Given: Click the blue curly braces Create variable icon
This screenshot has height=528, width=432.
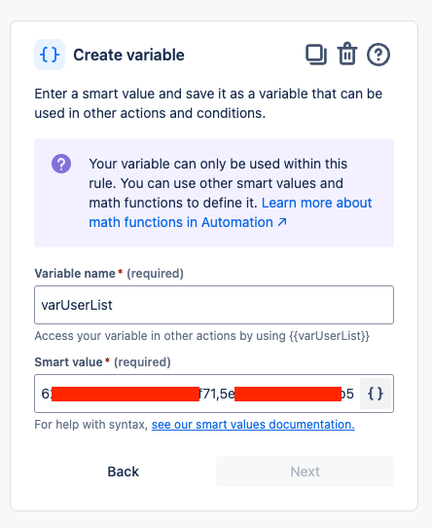Looking at the screenshot, I should click(x=50, y=55).
